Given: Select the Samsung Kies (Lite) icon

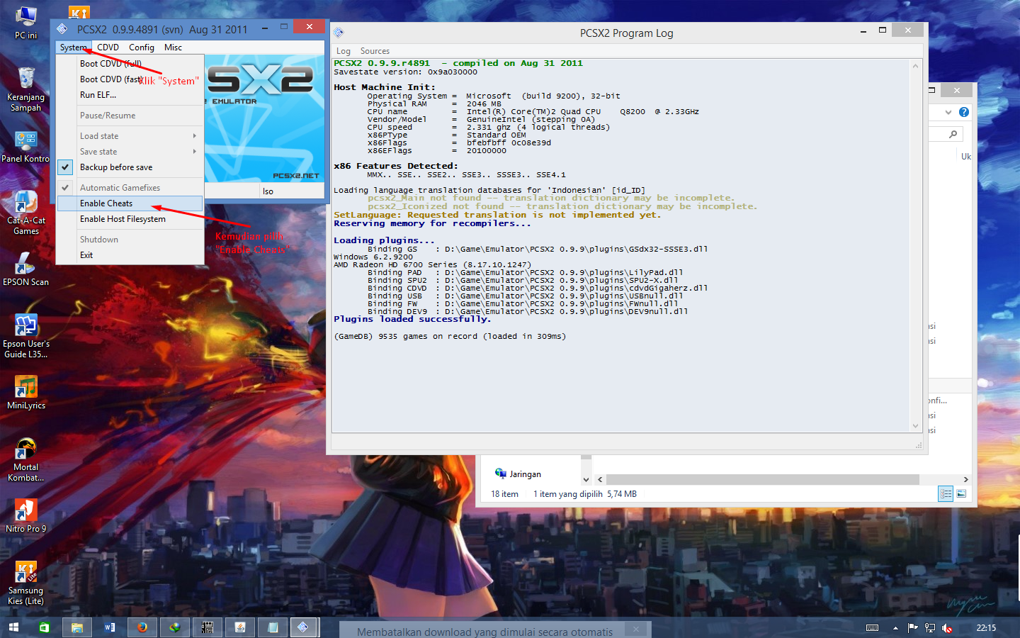Looking at the screenshot, I should pos(26,583).
